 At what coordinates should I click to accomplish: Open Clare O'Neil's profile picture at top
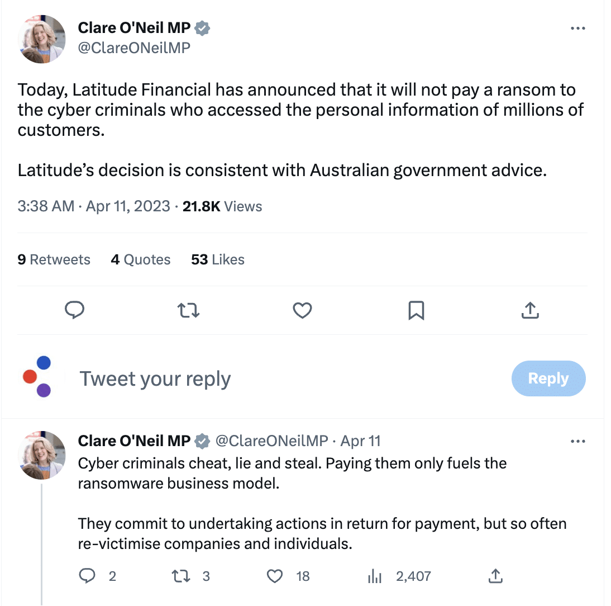pos(42,40)
